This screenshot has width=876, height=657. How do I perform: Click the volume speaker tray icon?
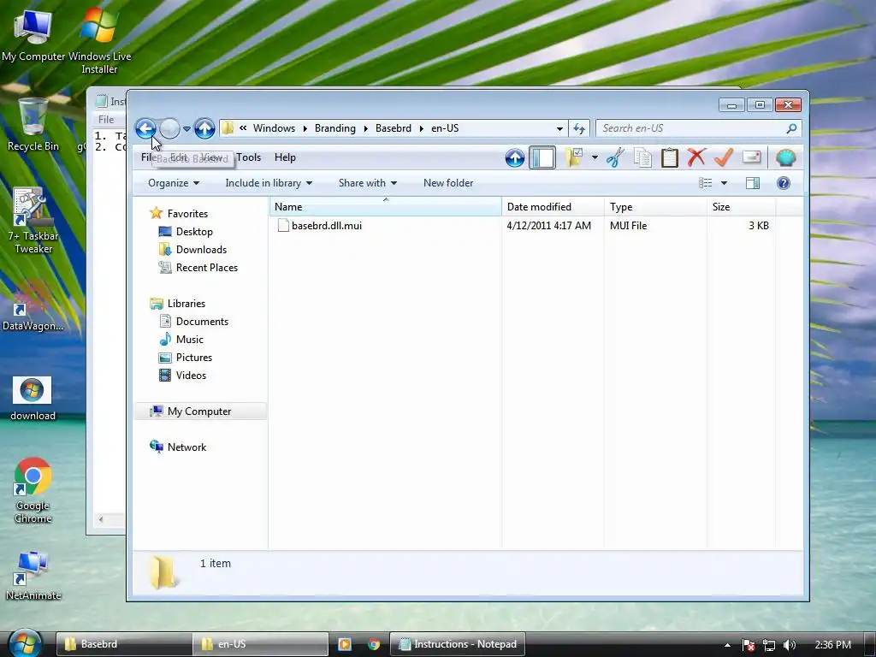click(790, 645)
